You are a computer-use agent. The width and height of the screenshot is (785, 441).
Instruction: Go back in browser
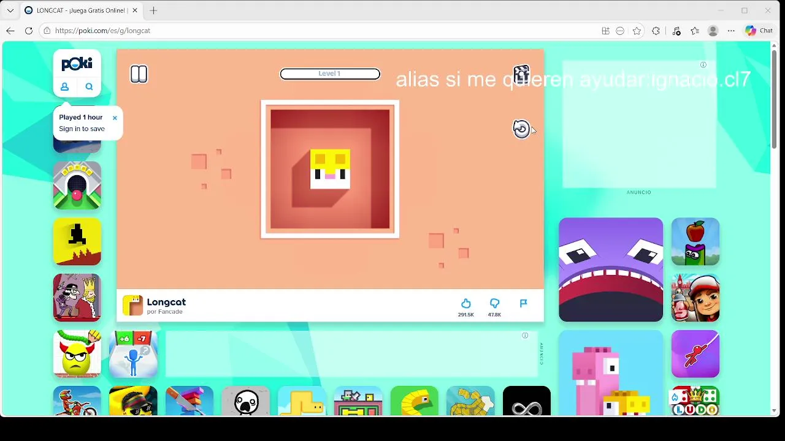10,31
